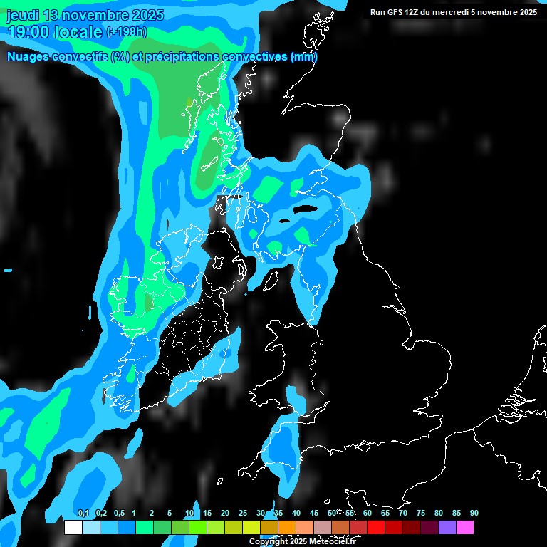547x547 pixels.
Task: Click the '19:00 locale' time label
Action: pos(54,32)
